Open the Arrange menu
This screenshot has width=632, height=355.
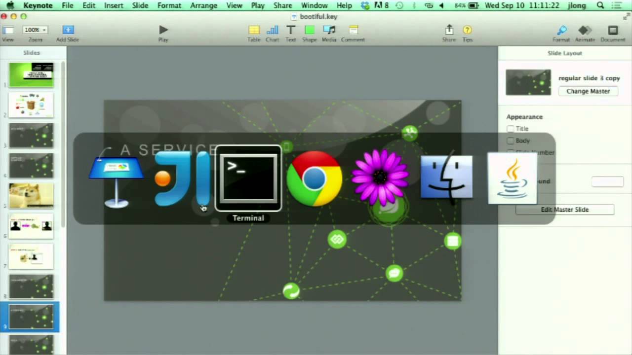click(x=203, y=5)
